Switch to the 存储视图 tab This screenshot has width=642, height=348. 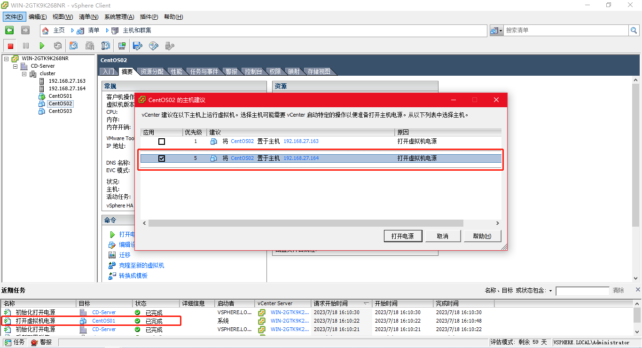click(x=319, y=71)
